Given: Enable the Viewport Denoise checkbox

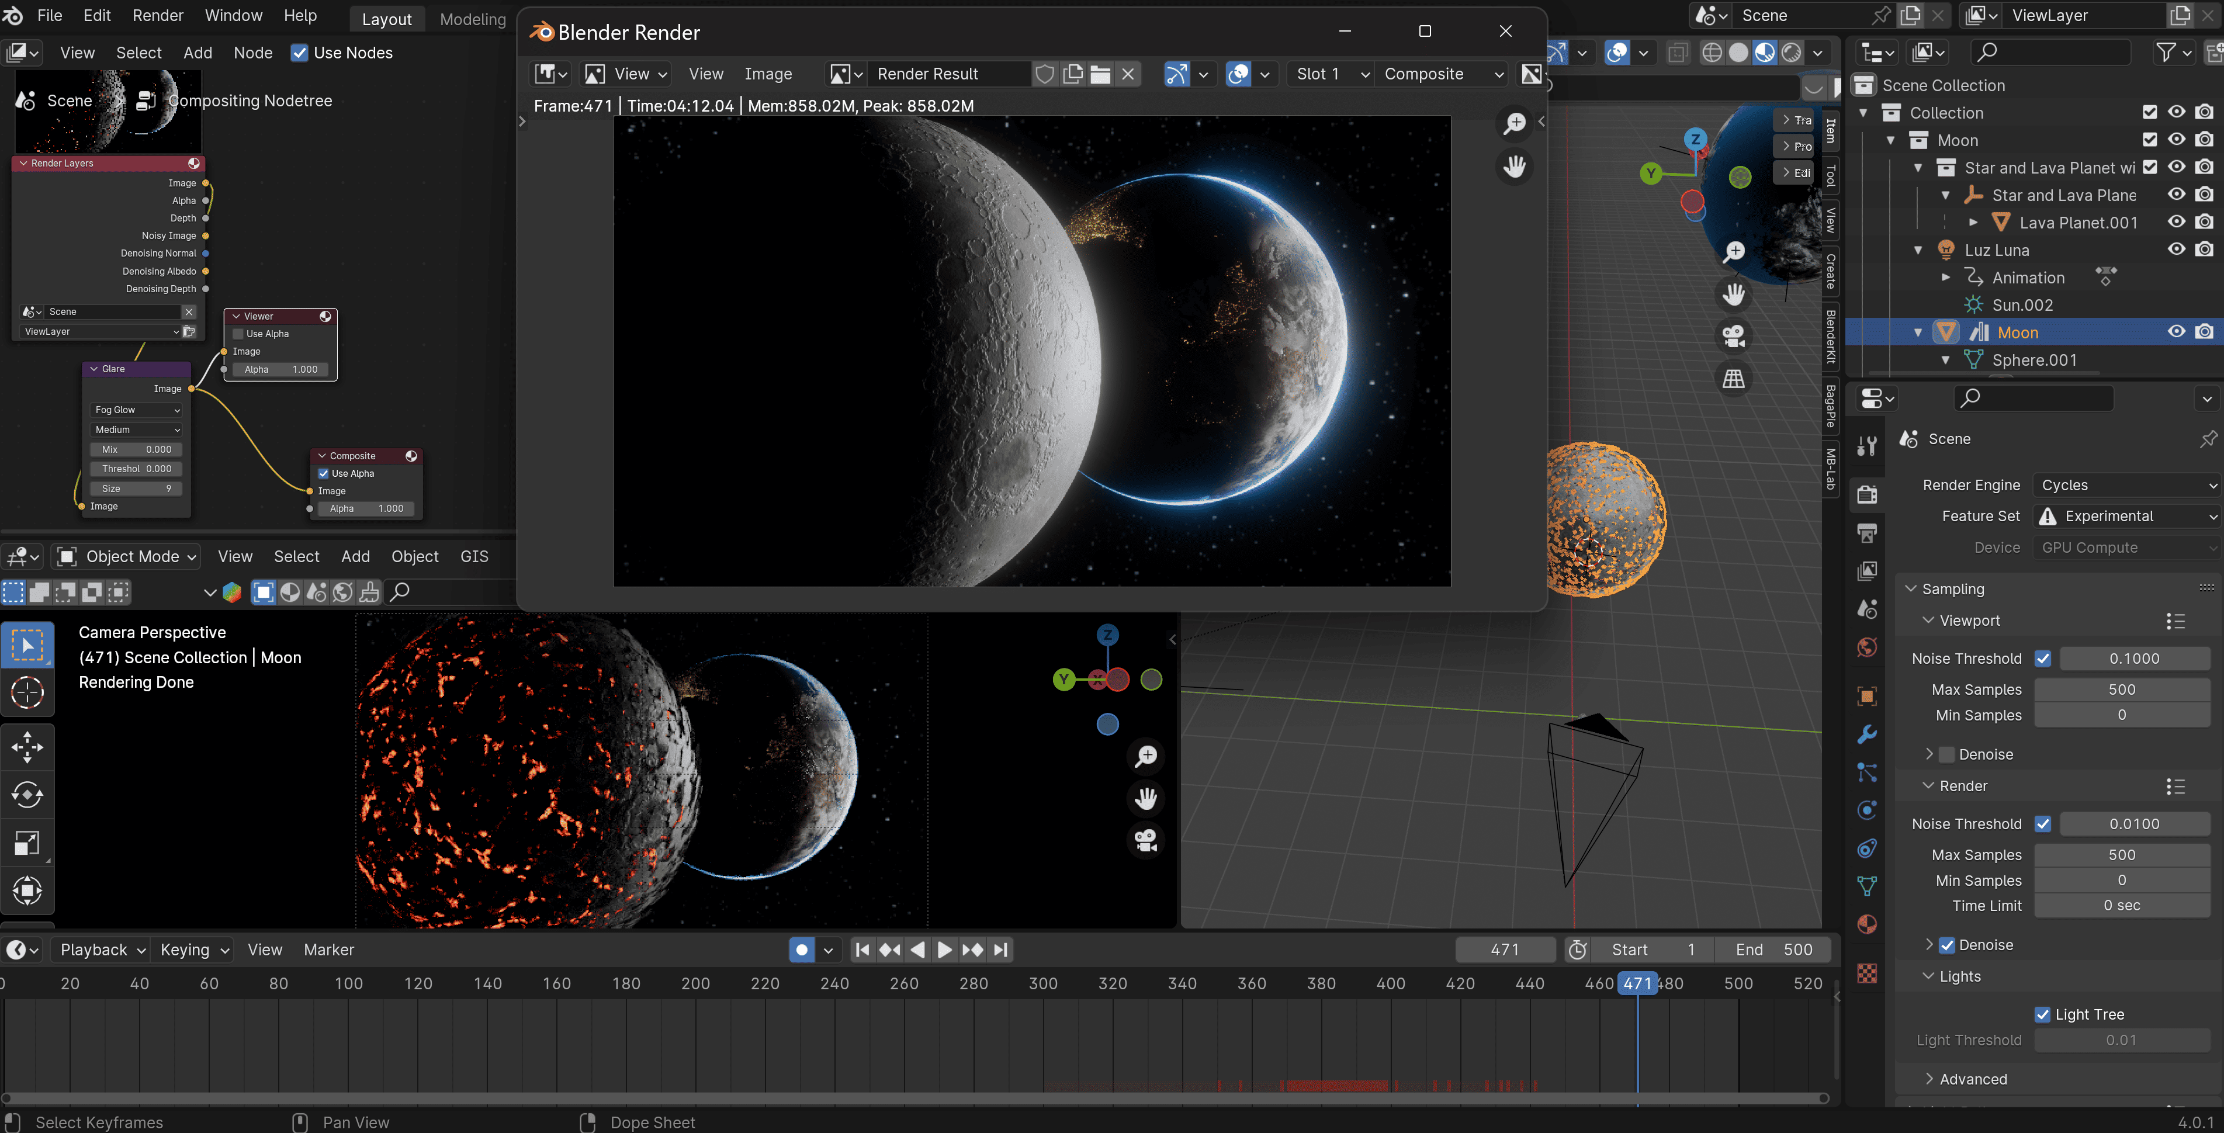Looking at the screenshot, I should [x=1947, y=755].
